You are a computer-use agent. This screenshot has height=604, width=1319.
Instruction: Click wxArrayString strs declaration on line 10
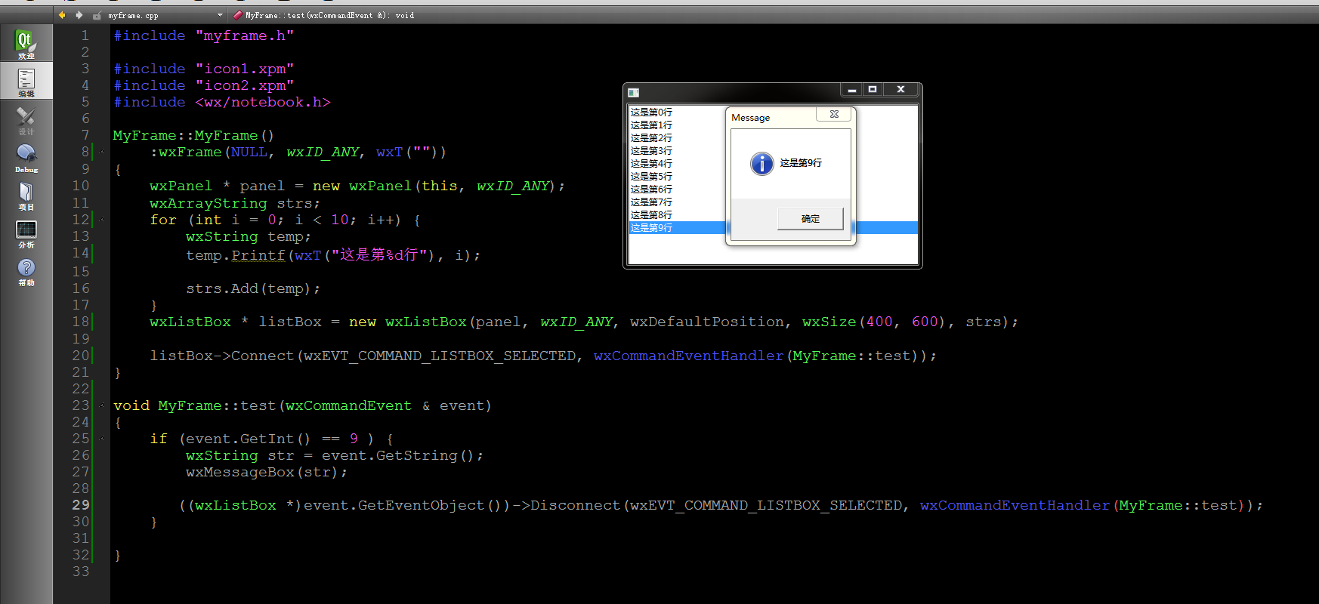(x=235, y=203)
